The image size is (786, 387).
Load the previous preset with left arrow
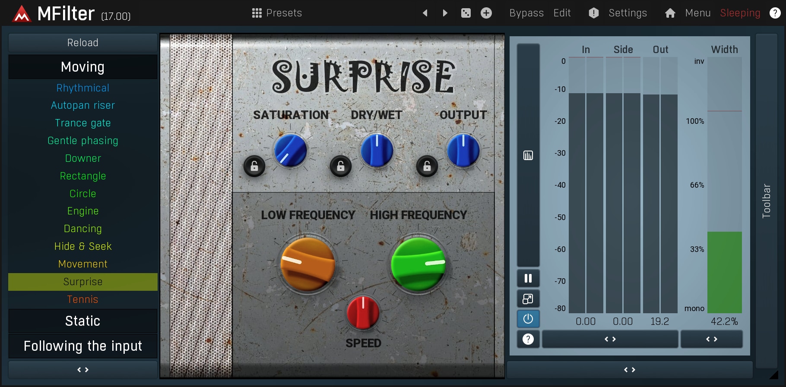click(425, 13)
